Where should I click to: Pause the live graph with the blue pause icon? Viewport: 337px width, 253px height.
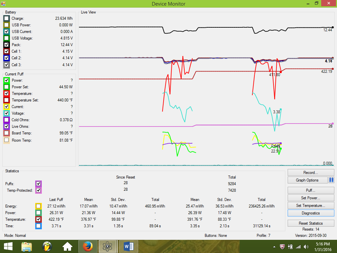pos(331,180)
